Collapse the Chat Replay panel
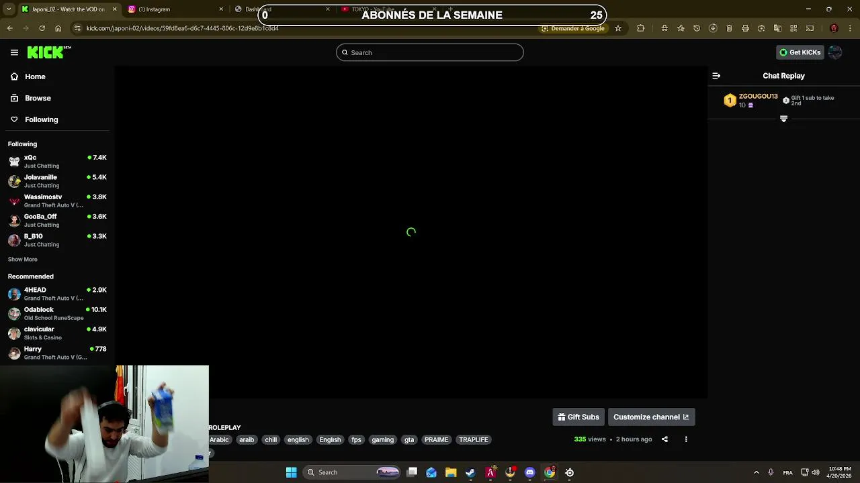This screenshot has height=483, width=860. pos(716,76)
